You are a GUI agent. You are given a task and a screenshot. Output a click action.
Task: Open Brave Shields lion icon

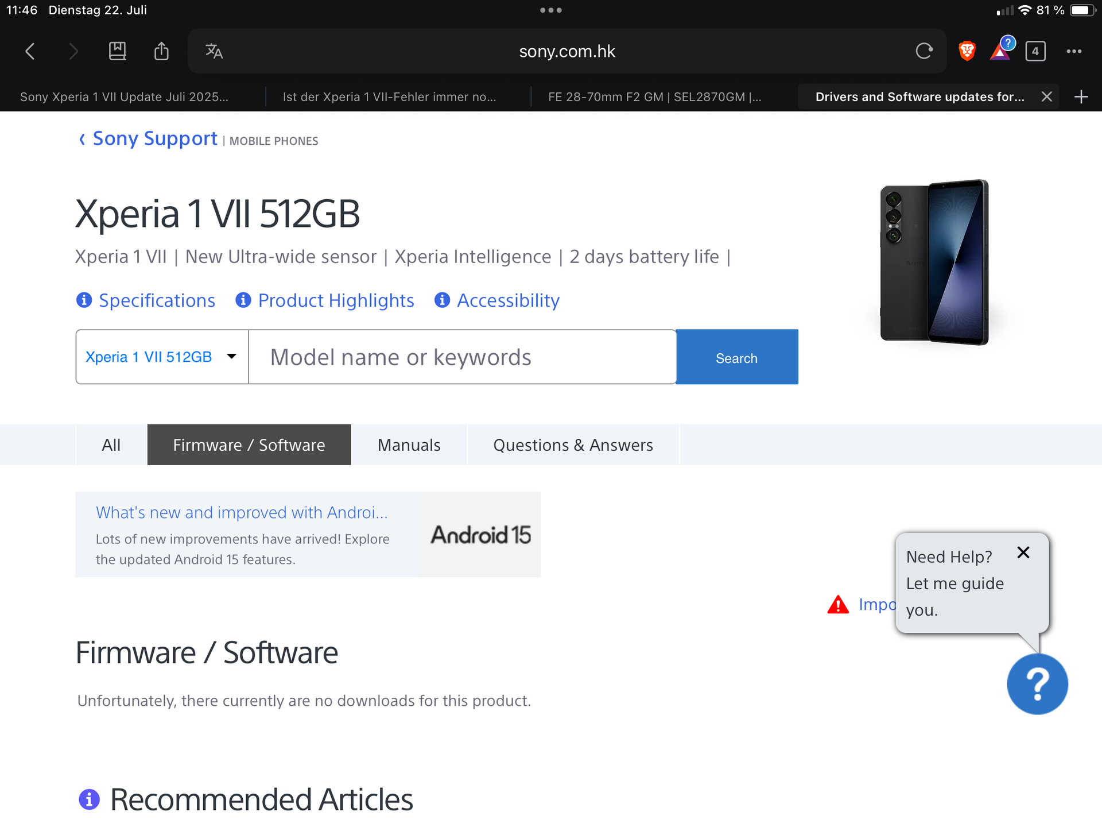967,51
